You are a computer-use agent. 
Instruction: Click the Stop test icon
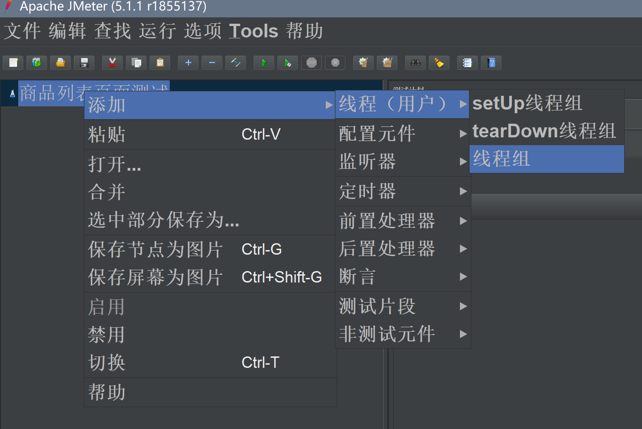coord(311,63)
